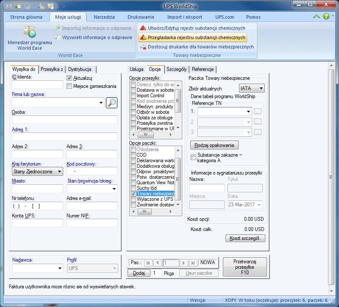Open the Drukowanie ribbon tab
The image size is (339, 307).
tap(141, 17)
